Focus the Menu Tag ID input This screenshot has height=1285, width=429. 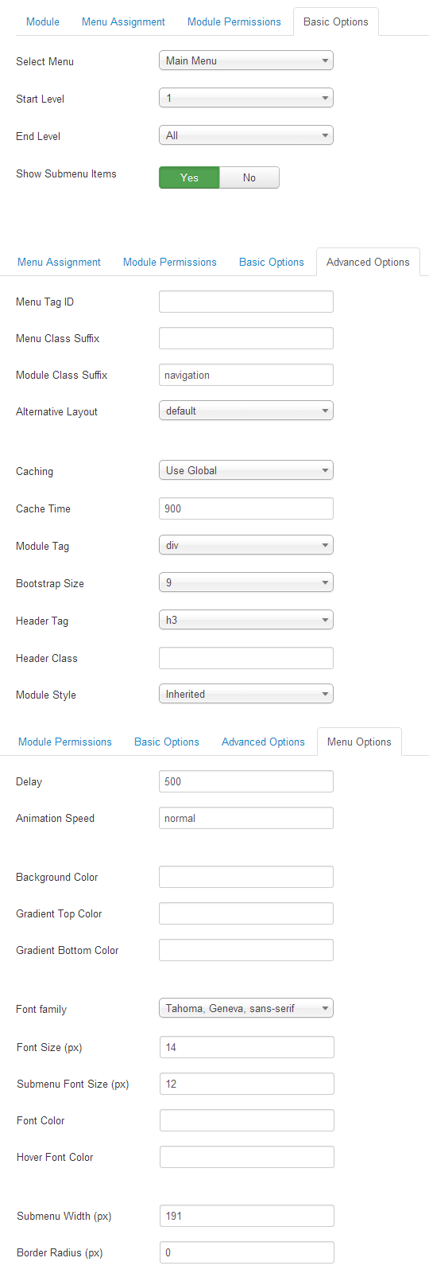coord(246,302)
